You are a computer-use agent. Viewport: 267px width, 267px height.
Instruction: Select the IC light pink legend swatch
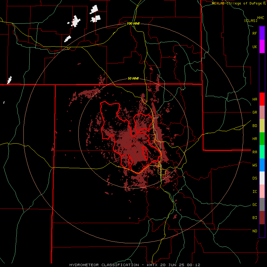click(262, 191)
